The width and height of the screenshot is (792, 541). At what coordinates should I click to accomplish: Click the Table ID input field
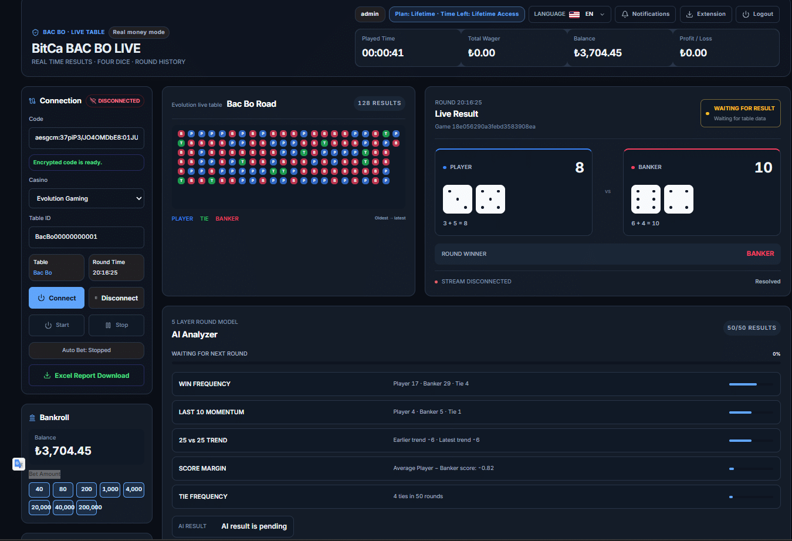(86, 237)
